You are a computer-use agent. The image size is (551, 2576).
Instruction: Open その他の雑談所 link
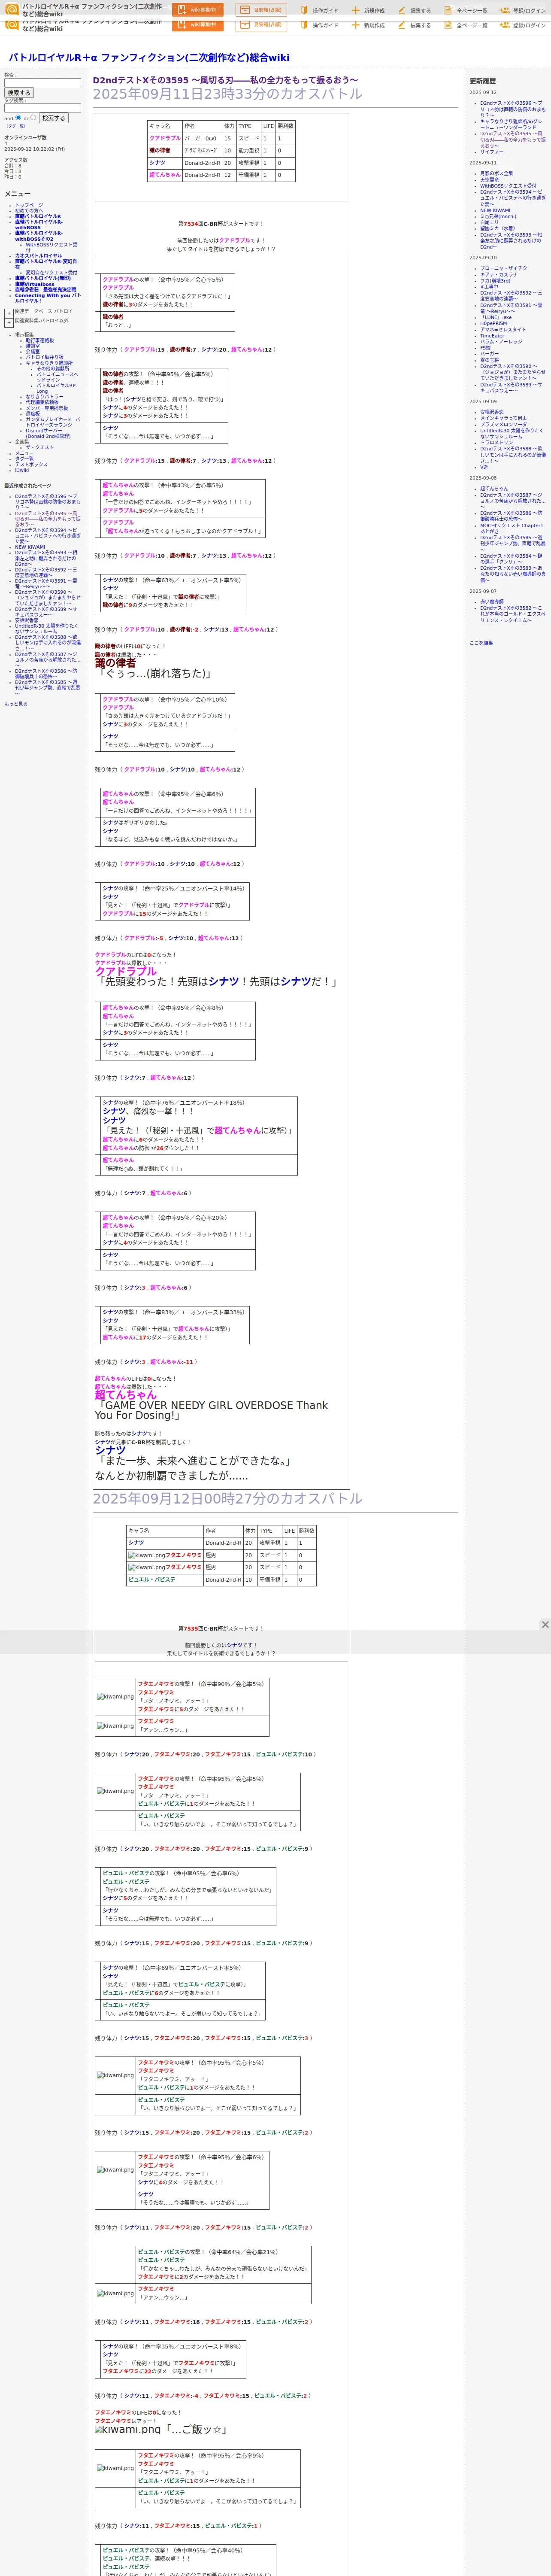click(x=53, y=369)
